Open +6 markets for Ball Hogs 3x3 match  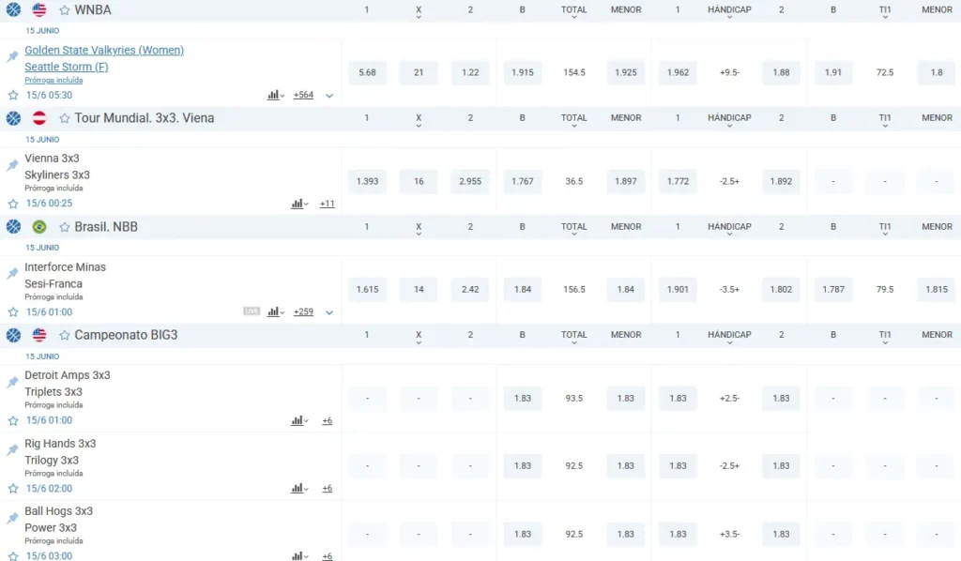[x=327, y=556]
